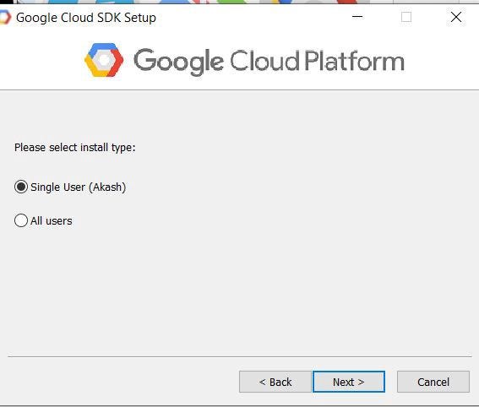479x407 pixels.
Task: Click the "Google Cloud SDK Setup" title text
Action: (86, 18)
